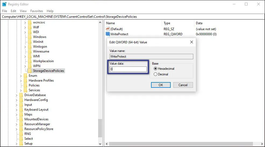Click the (Default) string value icon

pos(108,29)
